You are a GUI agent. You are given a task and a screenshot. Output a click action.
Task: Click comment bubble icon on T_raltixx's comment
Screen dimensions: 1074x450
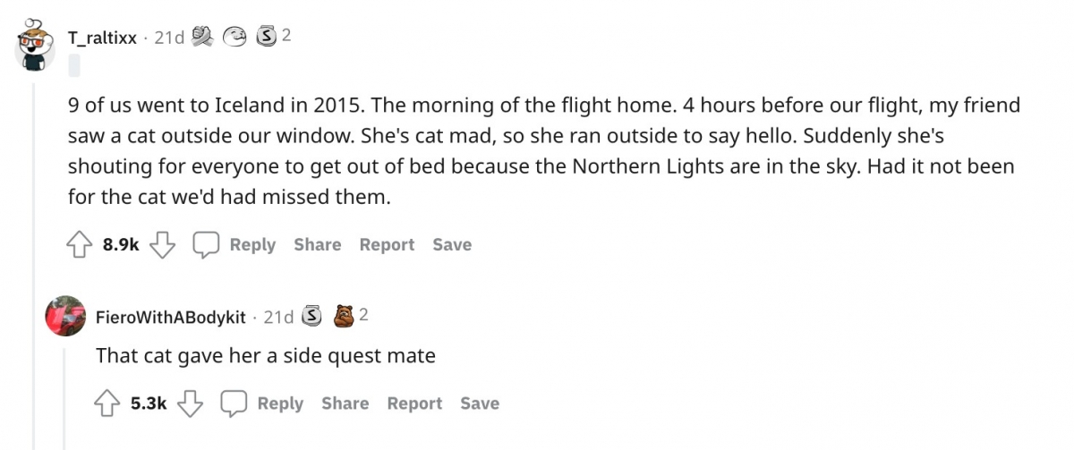[x=207, y=245]
